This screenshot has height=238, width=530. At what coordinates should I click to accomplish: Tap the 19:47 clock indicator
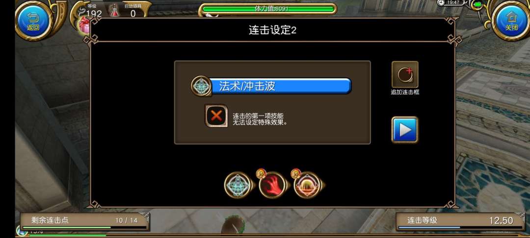(x=452, y=3)
